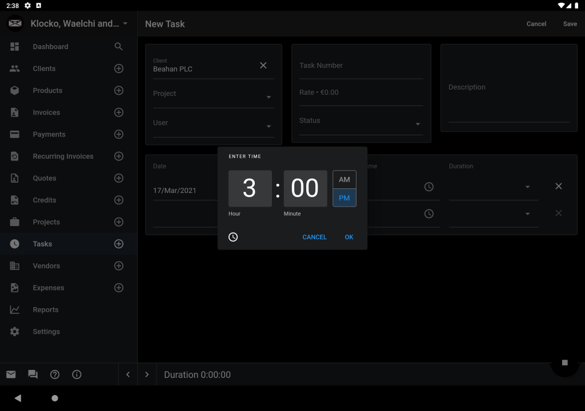Add new client with plus icon
This screenshot has width=585, height=411.
pos(119,68)
